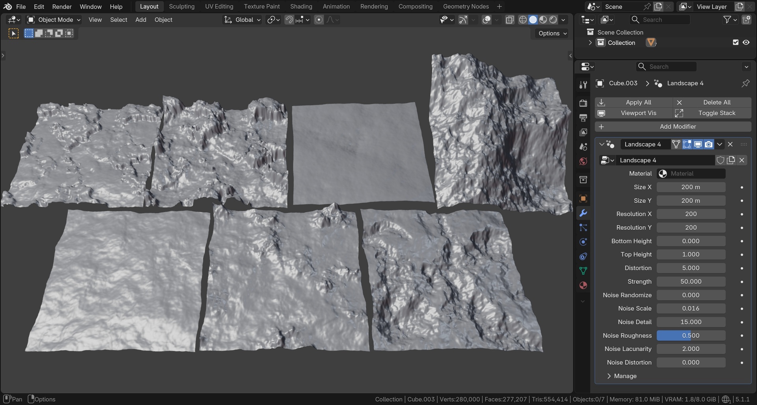The height and width of the screenshot is (405, 757).
Task: Open the View Layer properties tab
Action: [583, 132]
